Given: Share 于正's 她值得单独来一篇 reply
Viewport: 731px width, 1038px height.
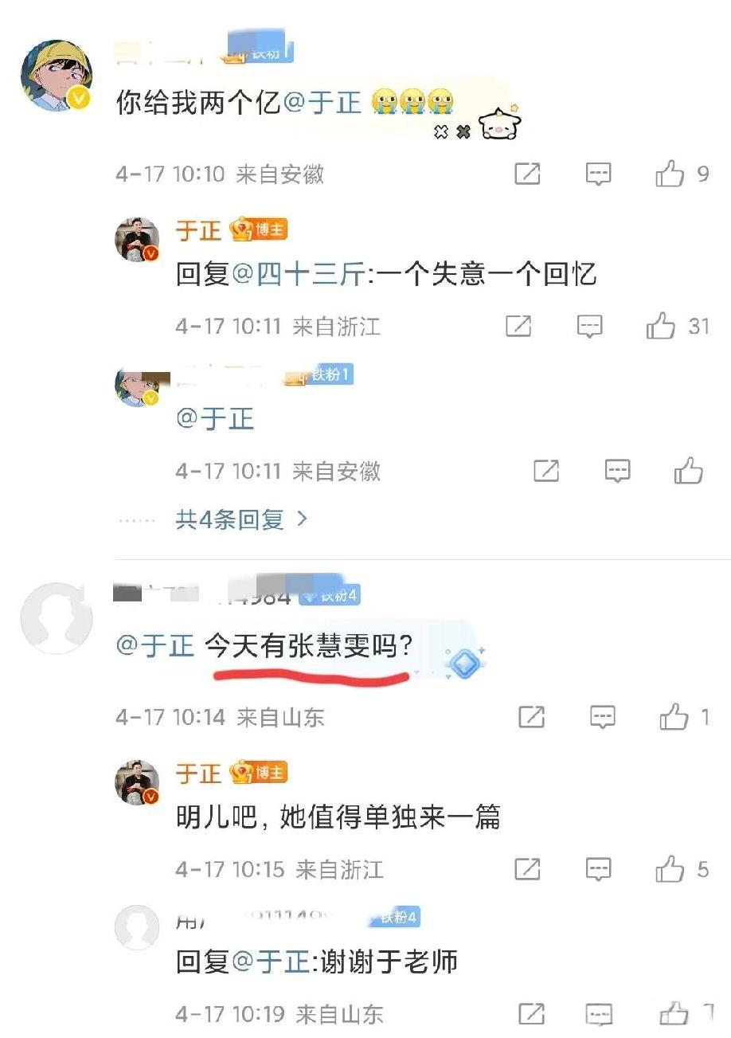Looking at the screenshot, I should point(527,869).
